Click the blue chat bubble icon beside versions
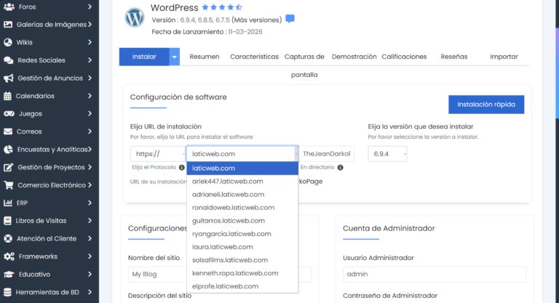This screenshot has height=303, width=559. pos(290,19)
